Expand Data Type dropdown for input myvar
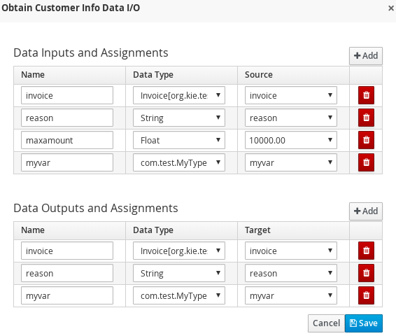Screen dimensions: 396x336 pos(179,162)
